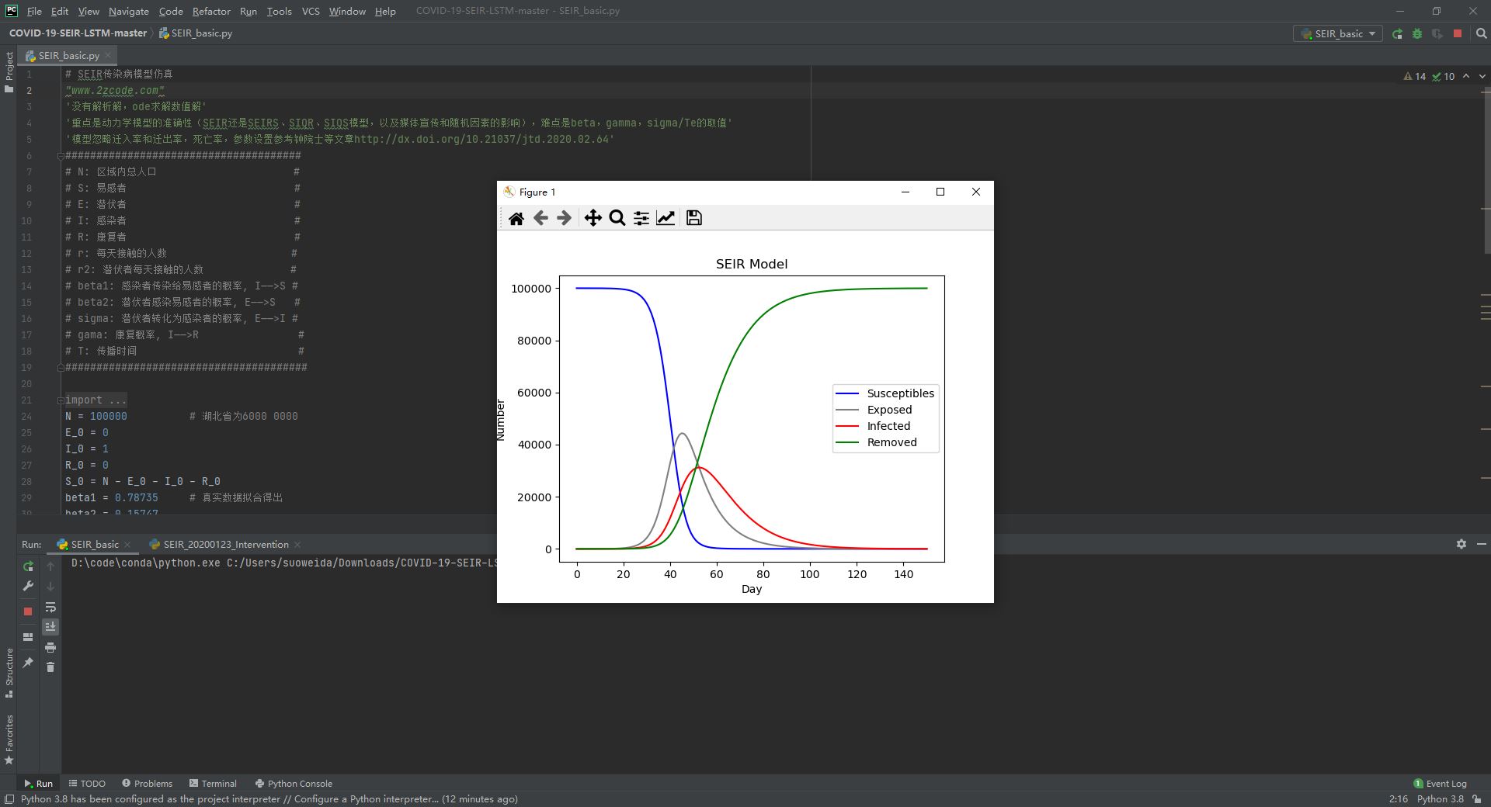Viewport: 1491px width, 807px height.
Task: Debug SEIR_basic with the bug icon
Action: point(1417,34)
